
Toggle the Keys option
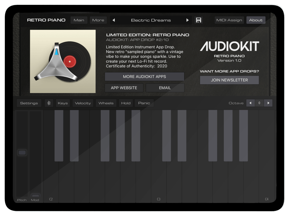[x=63, y=103]
